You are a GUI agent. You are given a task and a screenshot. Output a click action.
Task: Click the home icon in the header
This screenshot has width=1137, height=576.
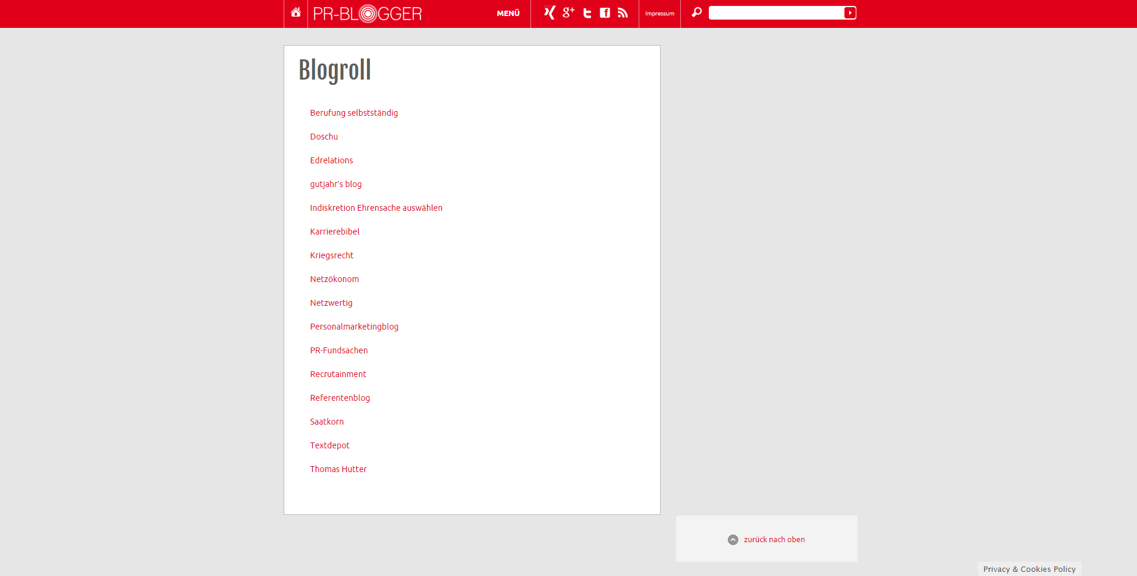[x=296, y=12]
